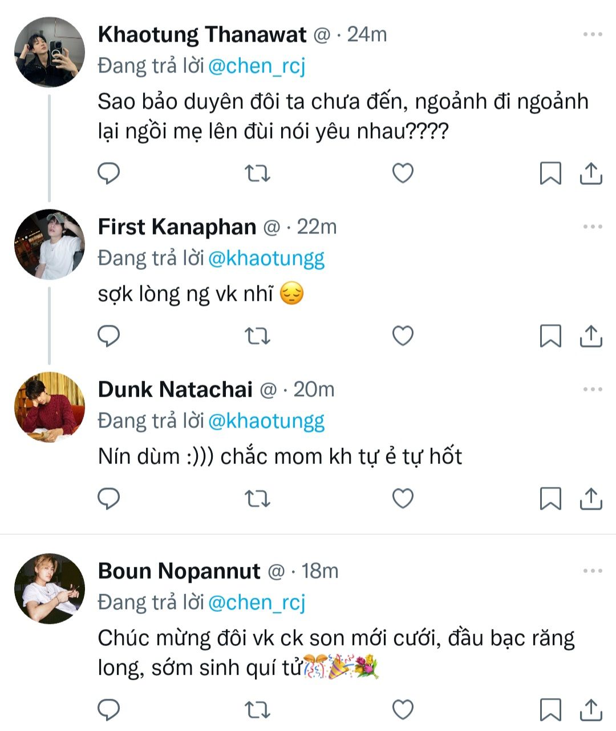Like First Kanaphan's tweet
616x731 pixels.
[403, 336]
